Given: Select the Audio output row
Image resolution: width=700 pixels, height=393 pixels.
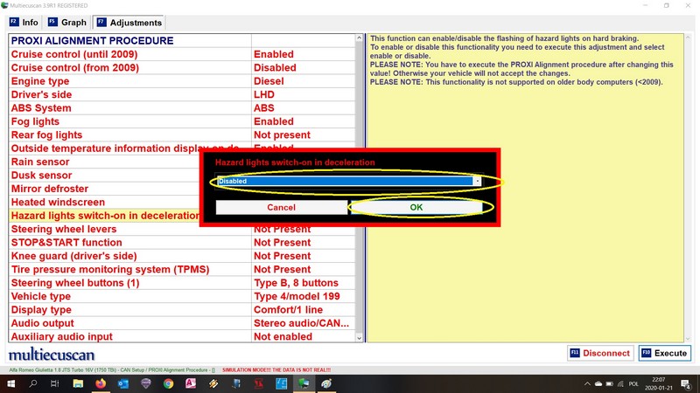Looking at the screenshot, I should (182, 323).
